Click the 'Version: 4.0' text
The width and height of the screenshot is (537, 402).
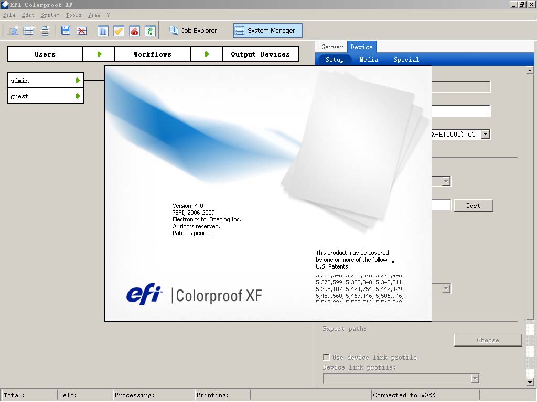click(188, 206)
